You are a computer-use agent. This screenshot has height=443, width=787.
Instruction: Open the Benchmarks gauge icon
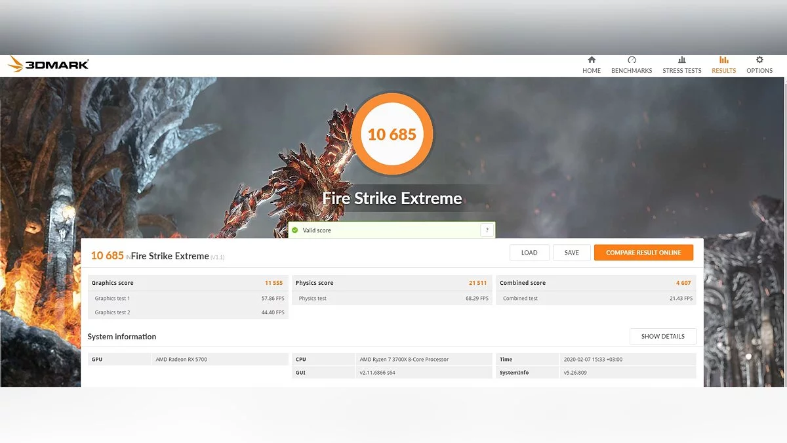pos(632,60)
